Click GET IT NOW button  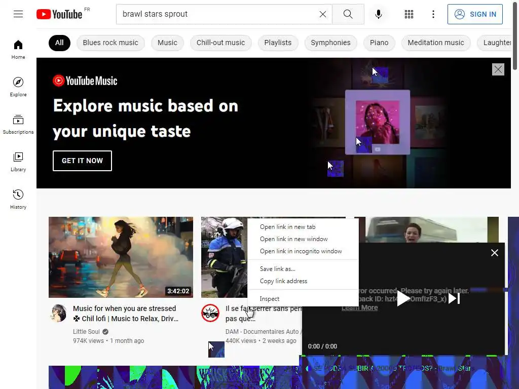(x=82, y=161)
